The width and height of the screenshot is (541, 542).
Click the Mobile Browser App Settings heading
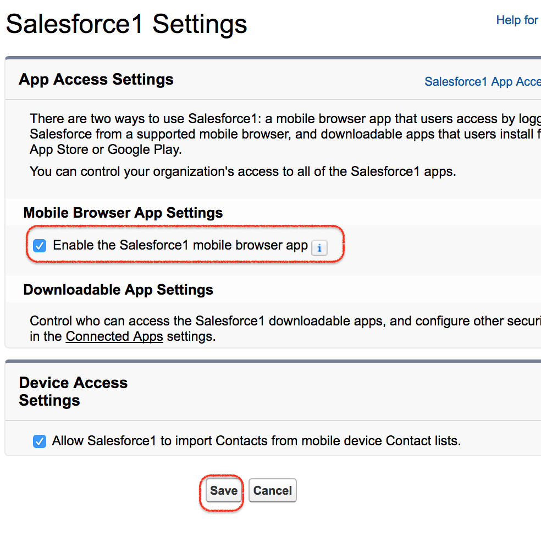pos(123,213)
